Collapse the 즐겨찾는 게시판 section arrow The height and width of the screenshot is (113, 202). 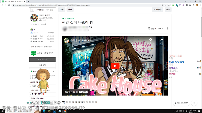tap(54, 71)
